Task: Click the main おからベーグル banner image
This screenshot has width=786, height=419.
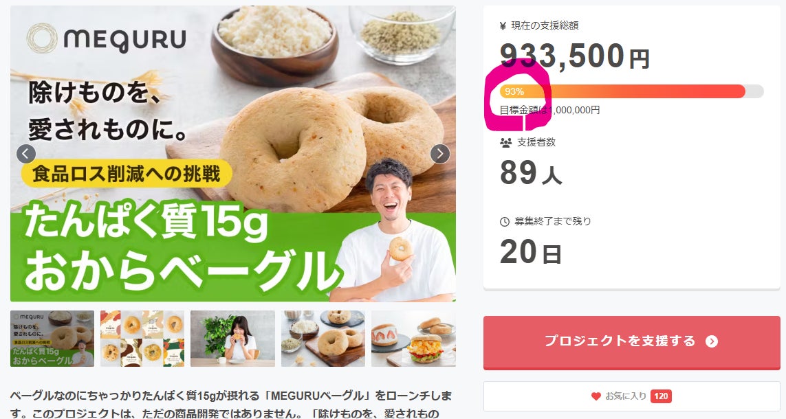Action: (233, 154)
